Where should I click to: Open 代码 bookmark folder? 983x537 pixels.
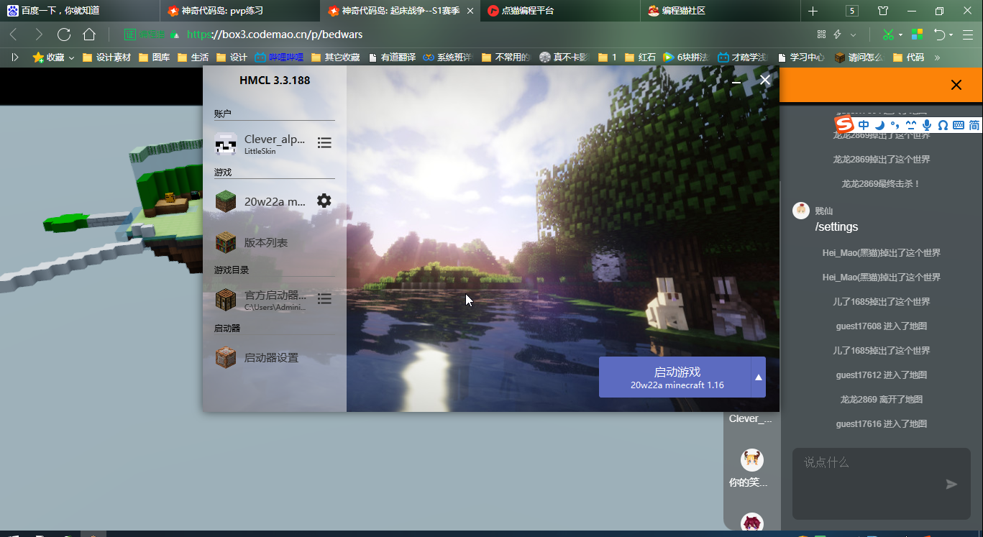pyautogui.click(x=908, y=58)
